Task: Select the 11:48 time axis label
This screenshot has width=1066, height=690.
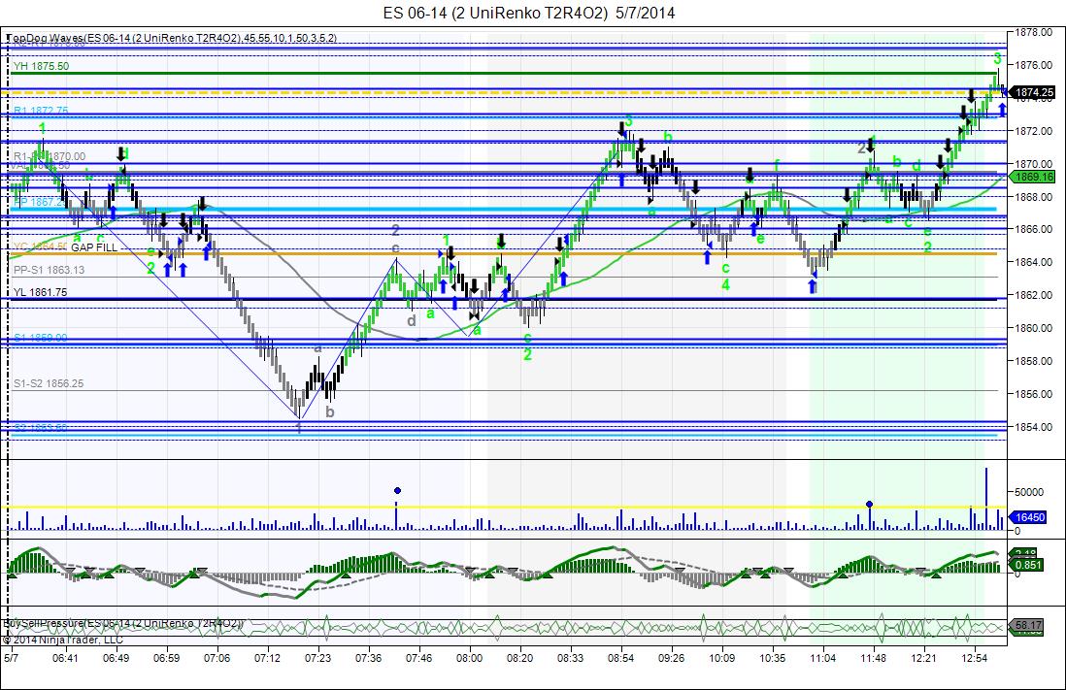Action: tap(873, 658)
